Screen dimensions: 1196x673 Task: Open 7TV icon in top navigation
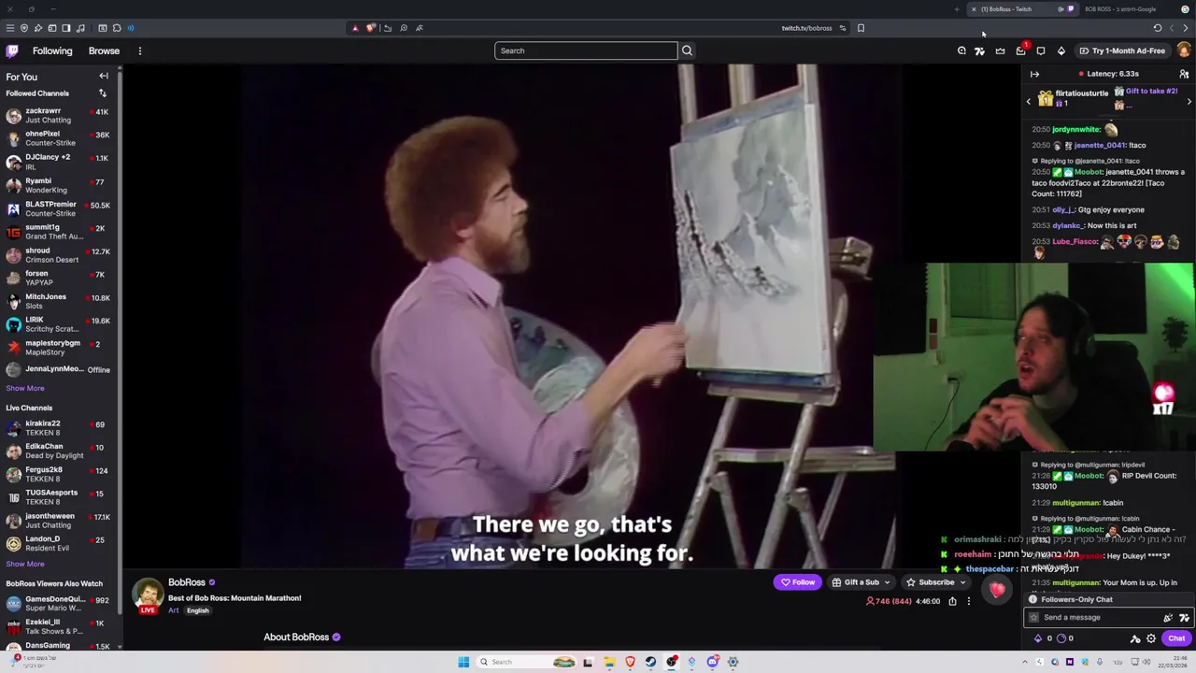coord(979,50)
